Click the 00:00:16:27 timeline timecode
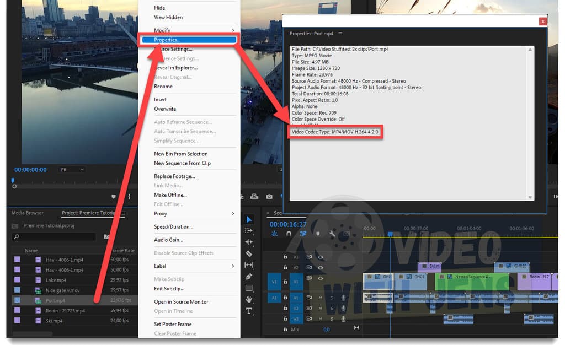 tap(288, 225)
